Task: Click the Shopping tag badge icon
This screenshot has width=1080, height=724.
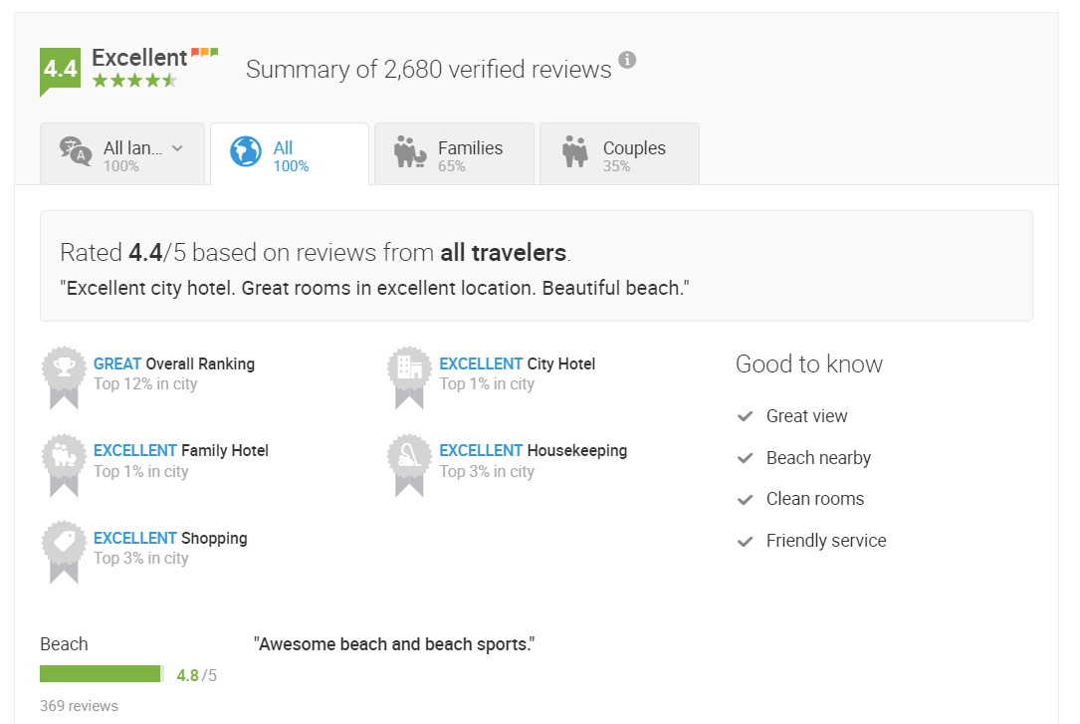Action: coord(64,544)
